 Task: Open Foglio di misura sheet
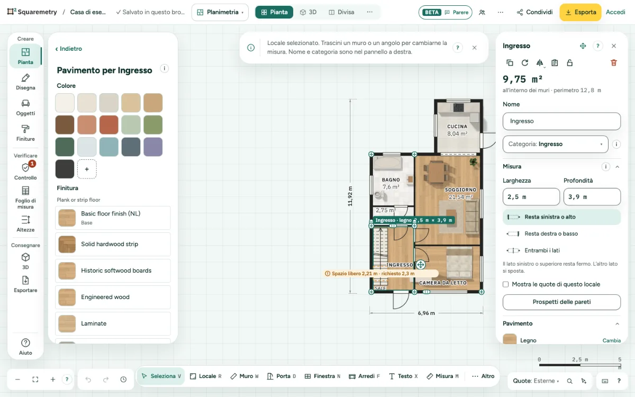click(x=25, y=197)
